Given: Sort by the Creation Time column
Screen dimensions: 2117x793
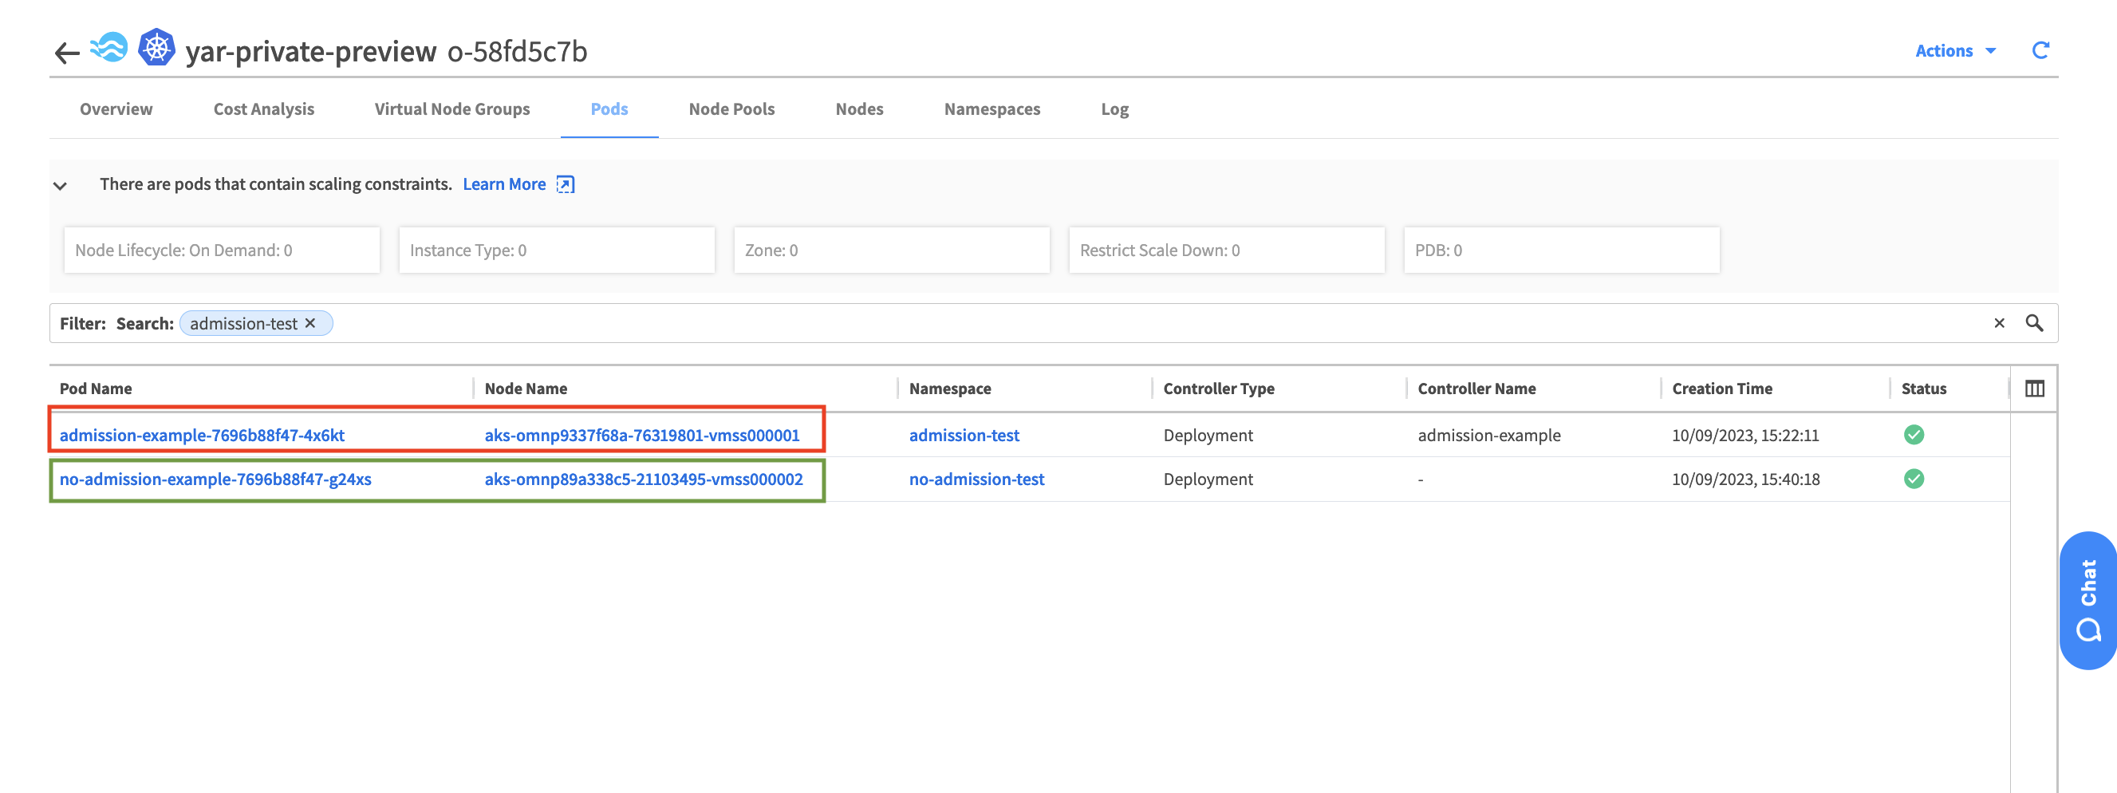Looking at the screenshot, I should [1721, 388].
